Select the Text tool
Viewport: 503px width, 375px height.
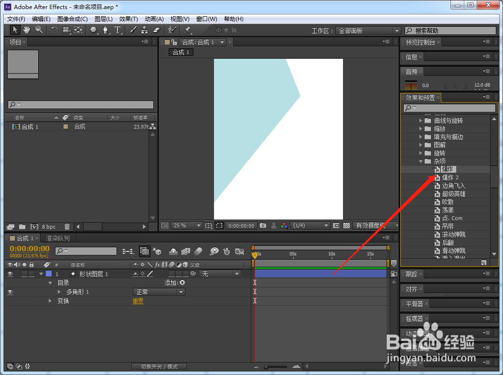(118, 30)
